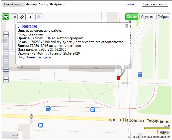Click the Новый запрос button
Screen dimensions: 172x140
coord(13,5)
